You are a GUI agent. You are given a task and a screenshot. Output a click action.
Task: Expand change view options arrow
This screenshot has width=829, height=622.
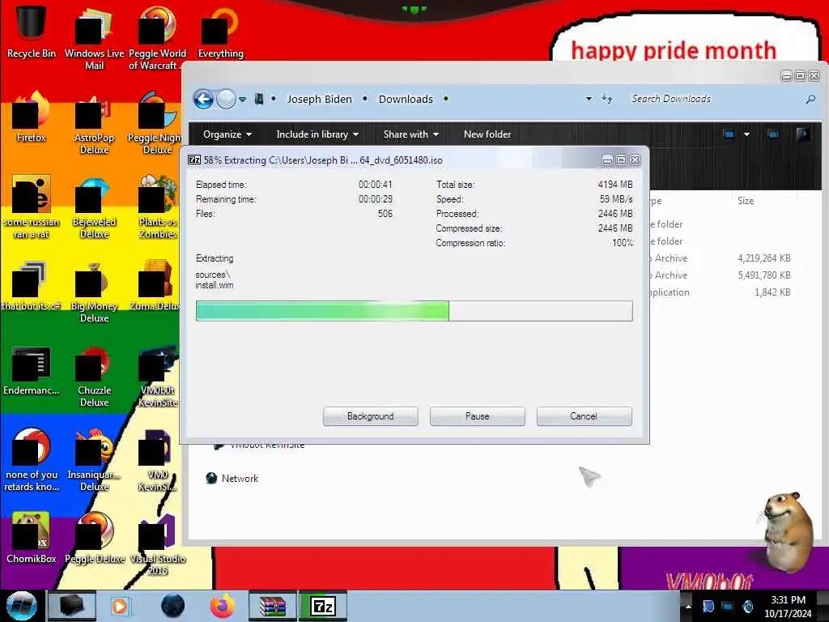pos(746,134)
